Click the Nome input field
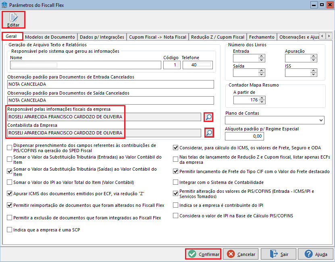 click(85, 65)
